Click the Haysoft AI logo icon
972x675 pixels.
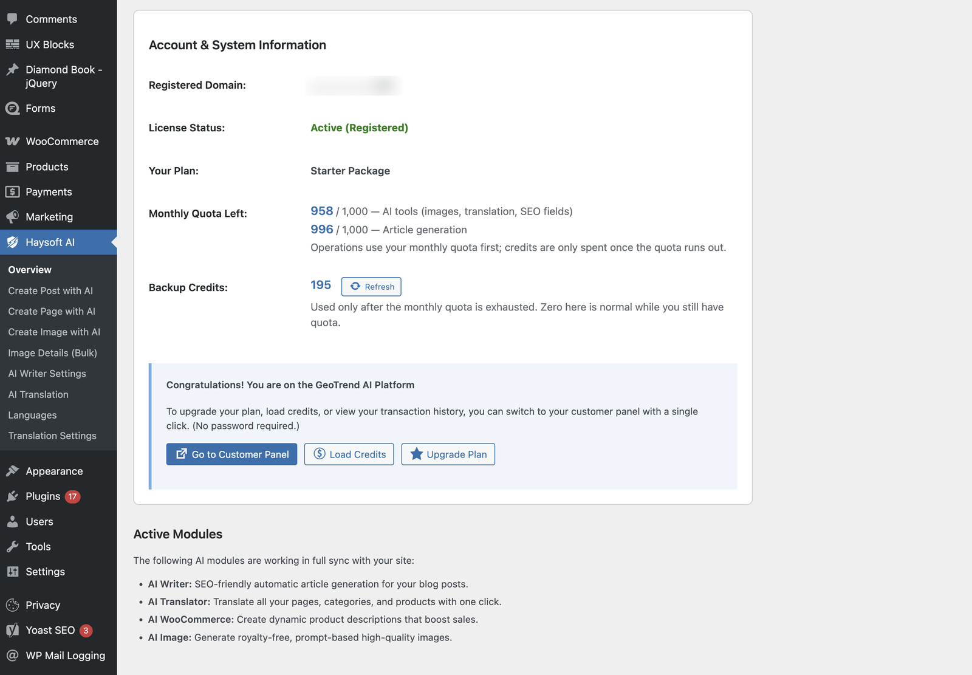pyautogui.click(x=12, y=242)
